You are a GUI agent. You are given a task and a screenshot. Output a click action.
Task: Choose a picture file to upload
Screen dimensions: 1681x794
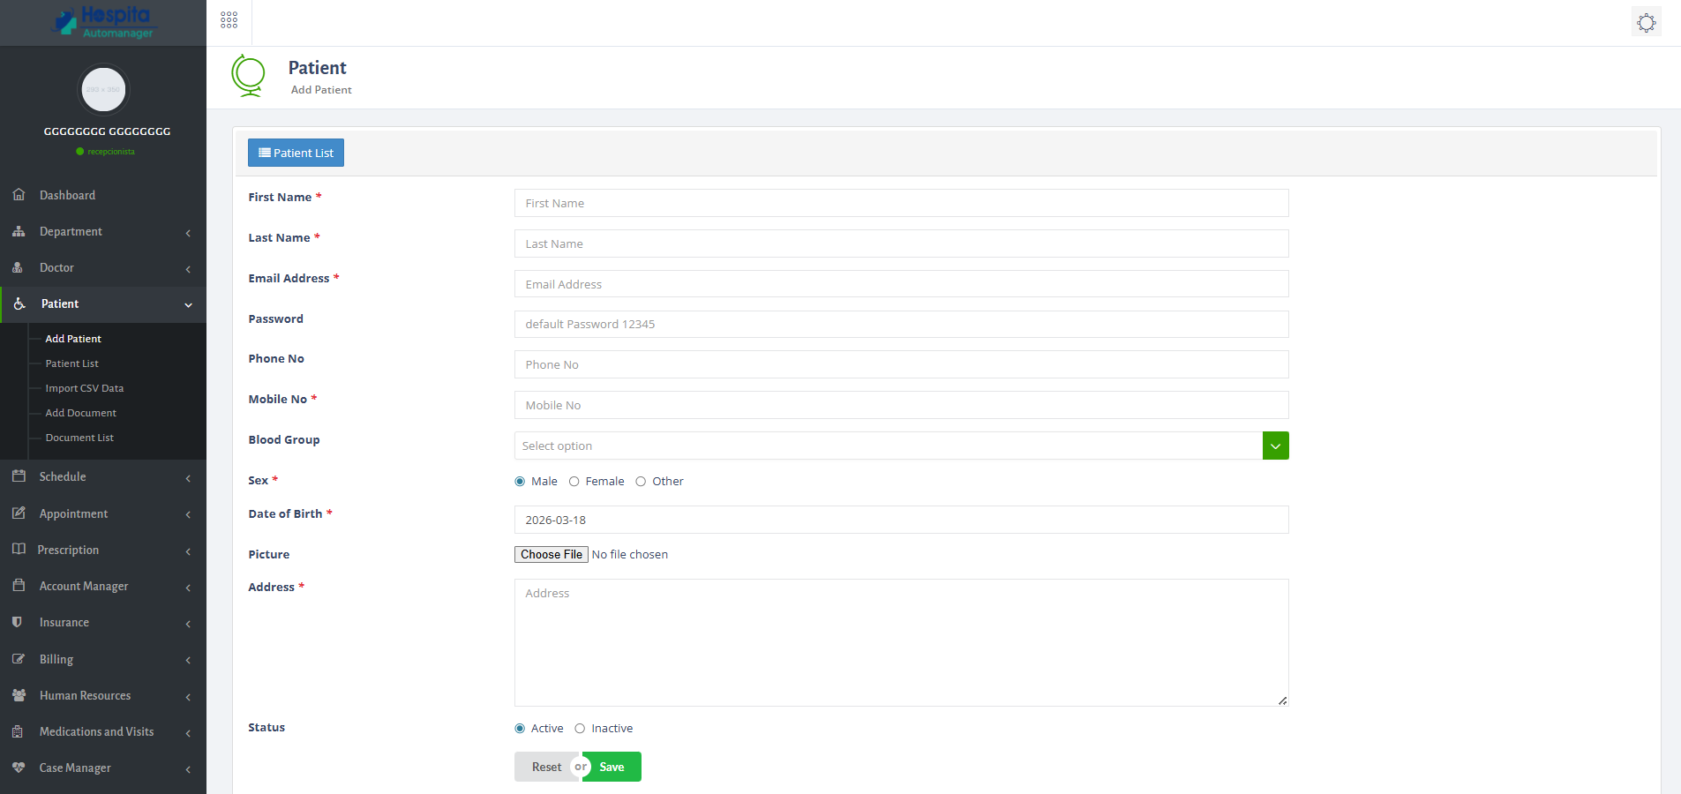pyautogui.click(x=551, y=554)
